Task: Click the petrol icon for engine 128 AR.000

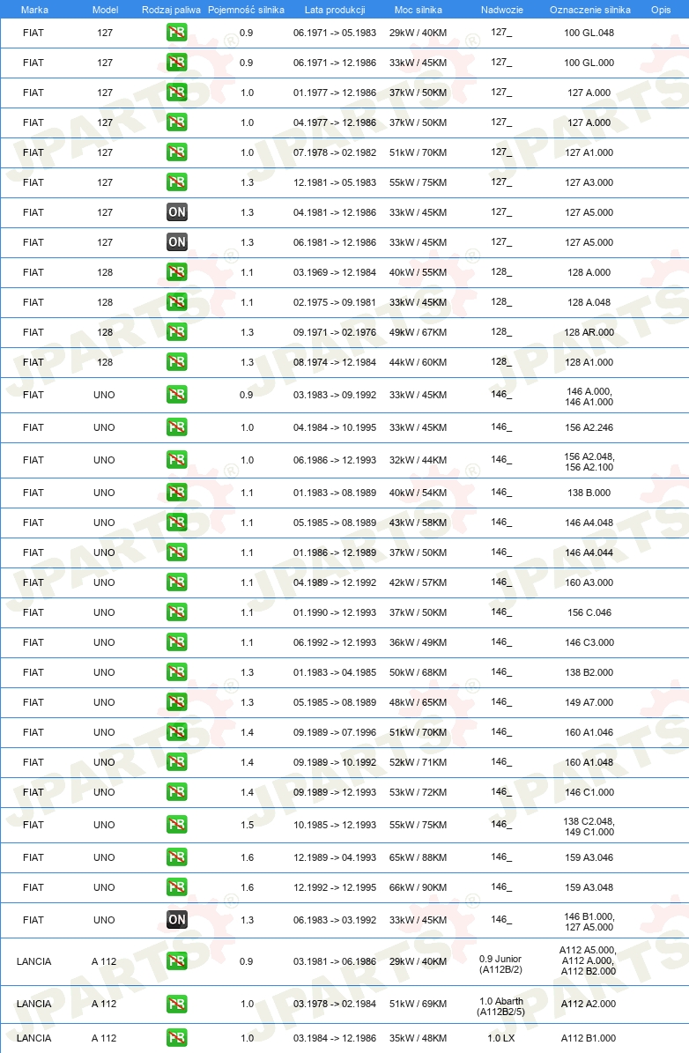Action: point(176,331)
